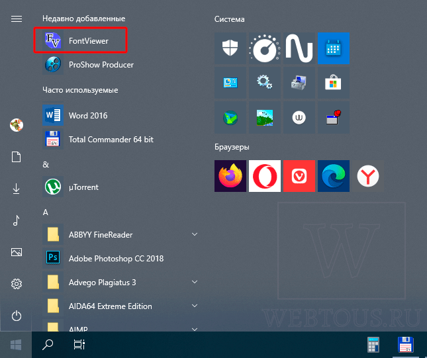Screen dimensions: 427x358
Task: Click the 'Браузеры' group title
Action: click(232, 147)
